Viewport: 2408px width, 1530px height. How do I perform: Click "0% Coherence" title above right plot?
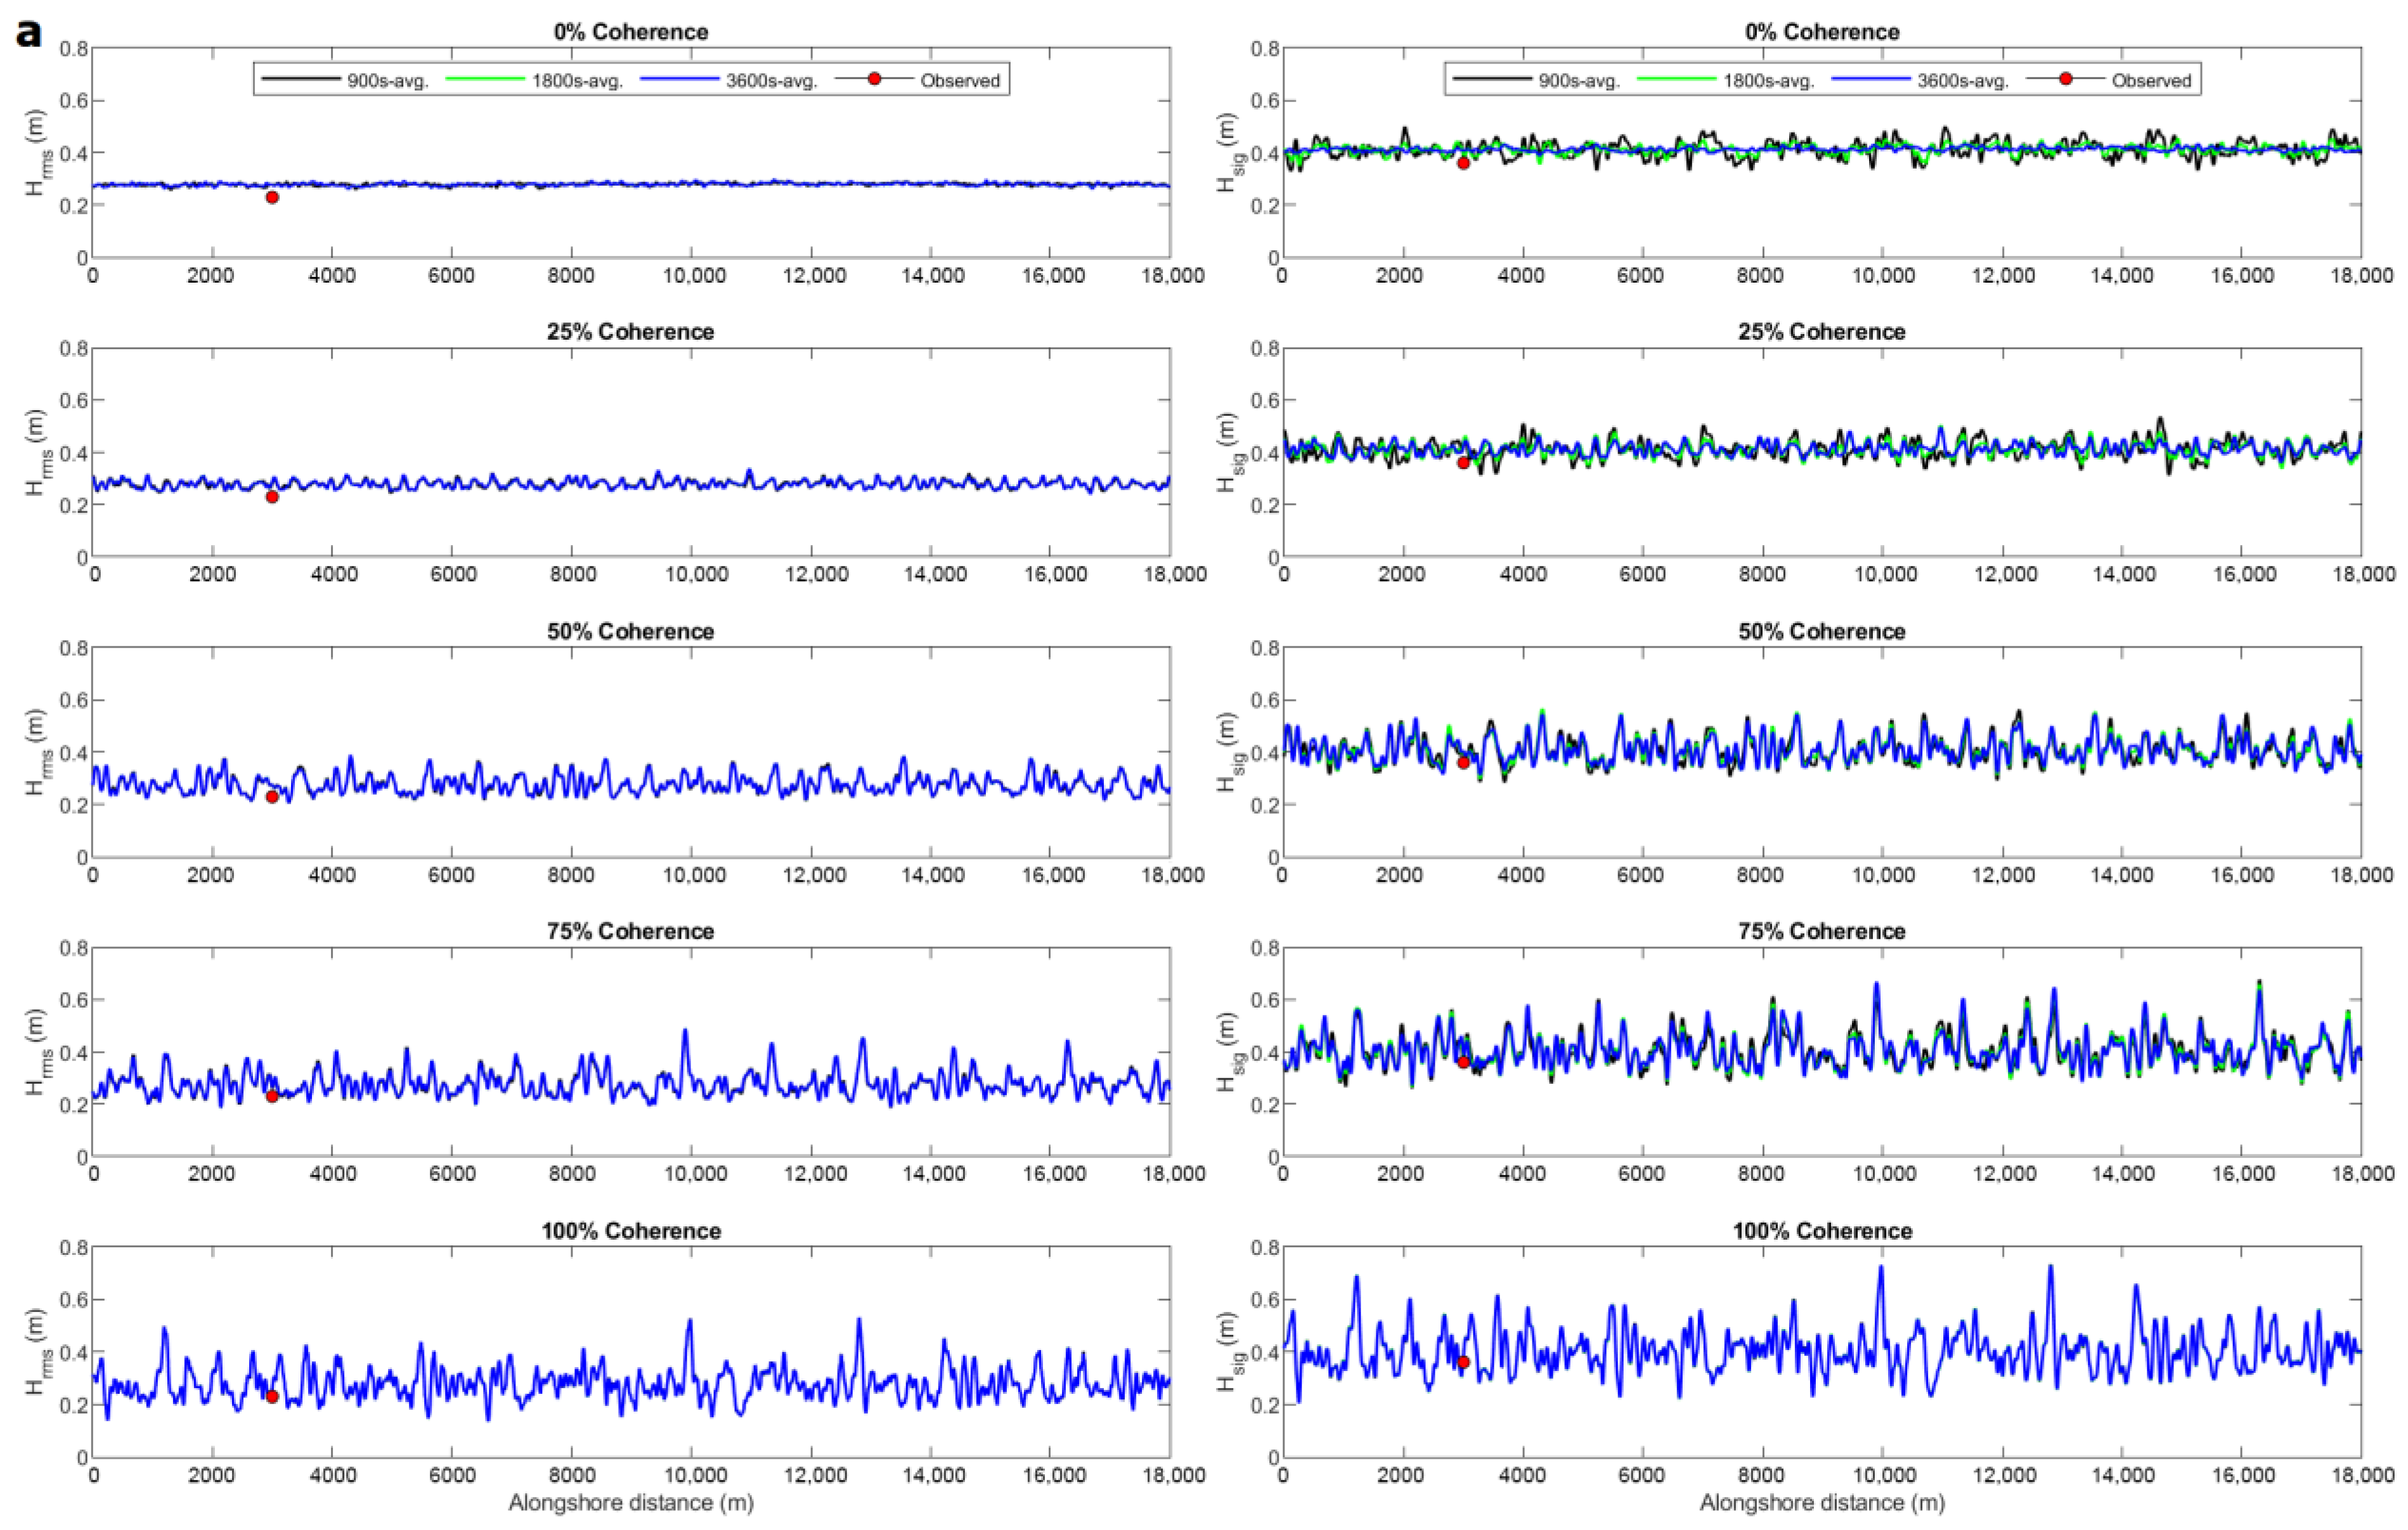point(1822,32)
